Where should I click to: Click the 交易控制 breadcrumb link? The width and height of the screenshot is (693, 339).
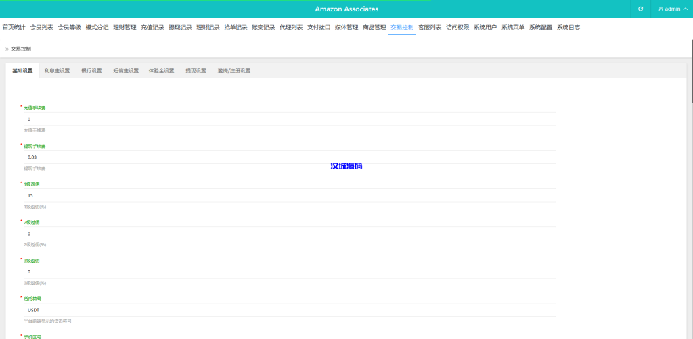tap(20, 49)
